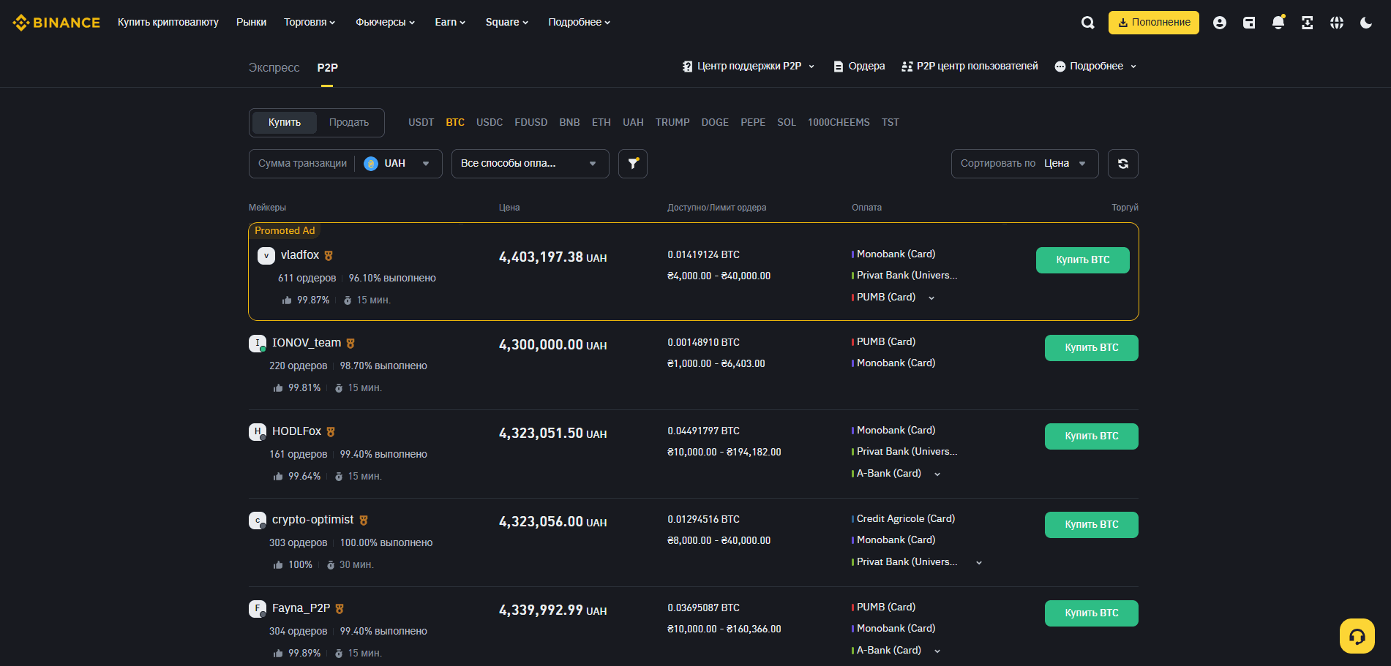
Task: Toggle the dark mode moon icon
Action: [x=1366, y=23]
